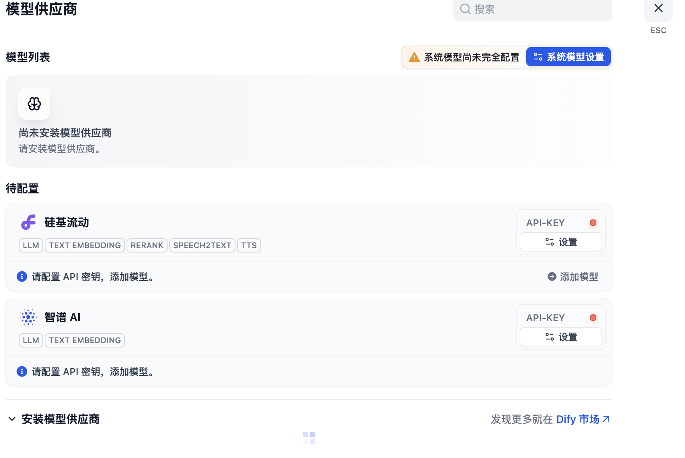Open 设置 for 硅基流动 API key
This screenshot has width=685, height=458.
(x=561, y=242)
